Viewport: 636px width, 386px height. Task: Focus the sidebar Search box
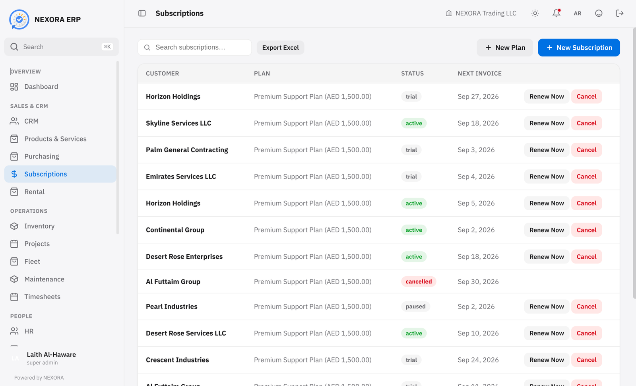point(62,47)
